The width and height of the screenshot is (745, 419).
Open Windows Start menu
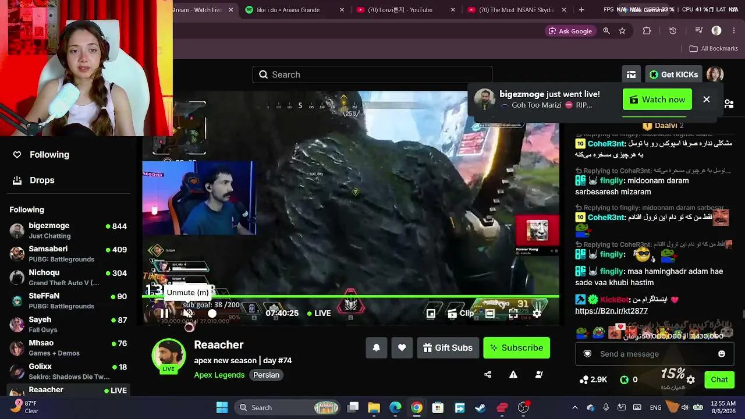coord(222,407)
